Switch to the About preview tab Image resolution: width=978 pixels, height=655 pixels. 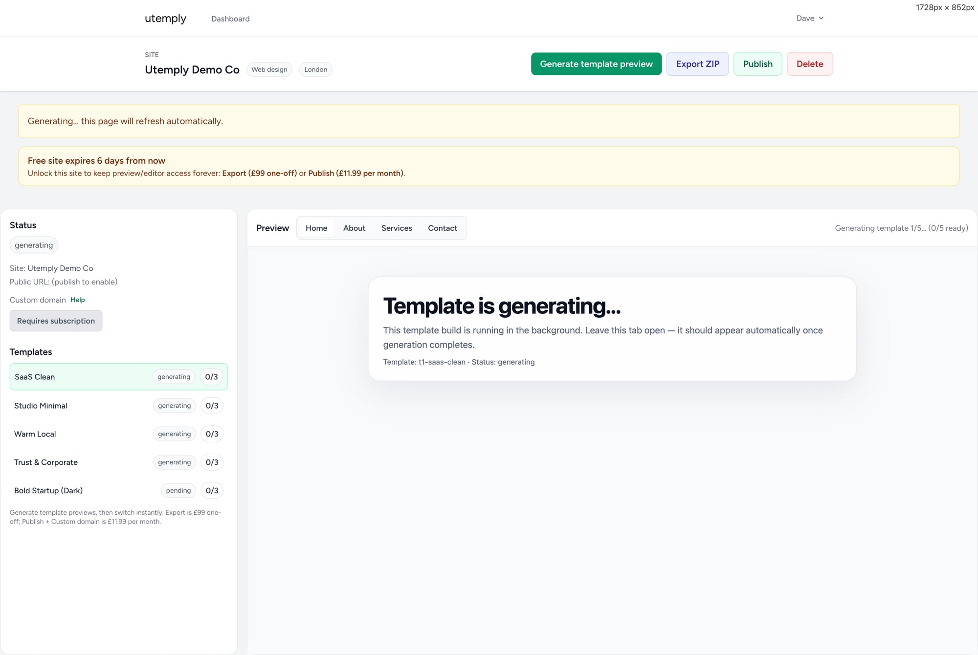[354, 228]
